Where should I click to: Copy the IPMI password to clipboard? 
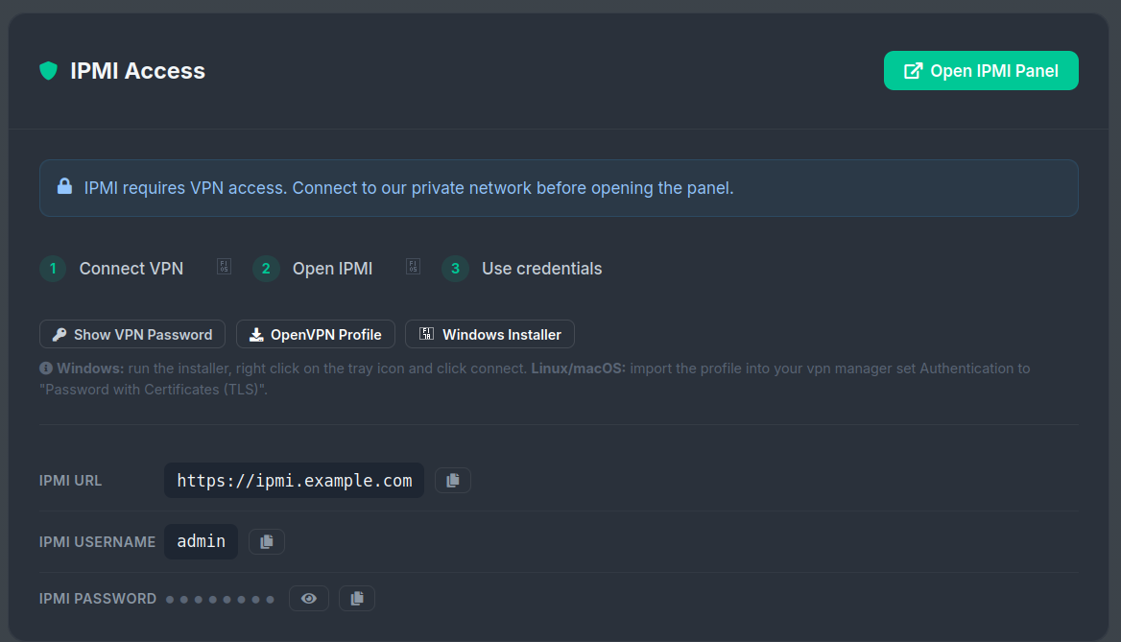tap(357, 599)
